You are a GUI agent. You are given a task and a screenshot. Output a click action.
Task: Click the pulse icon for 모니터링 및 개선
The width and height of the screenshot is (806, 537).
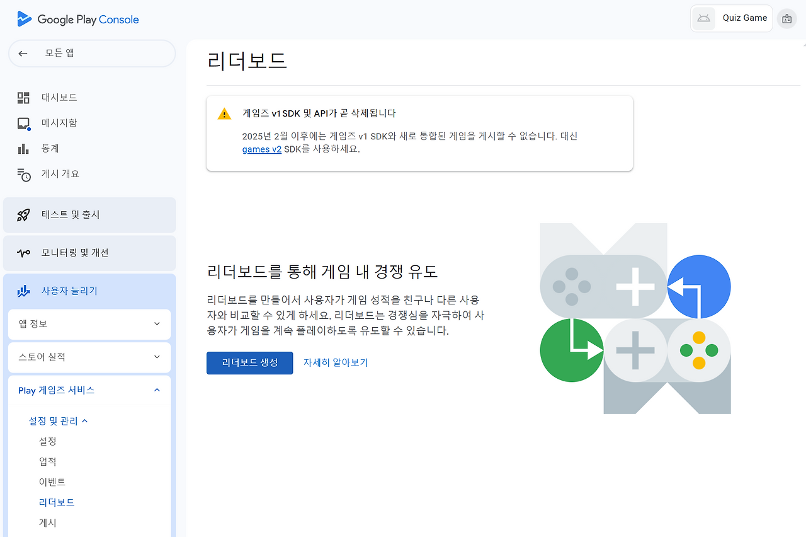click(24, 253)
